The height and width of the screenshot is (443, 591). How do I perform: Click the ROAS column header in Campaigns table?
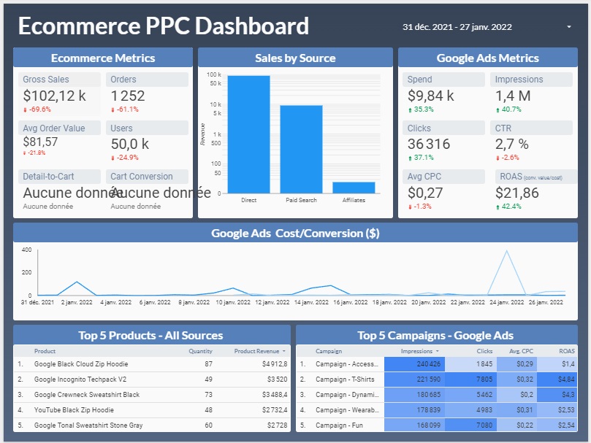(x=567, y=351)
